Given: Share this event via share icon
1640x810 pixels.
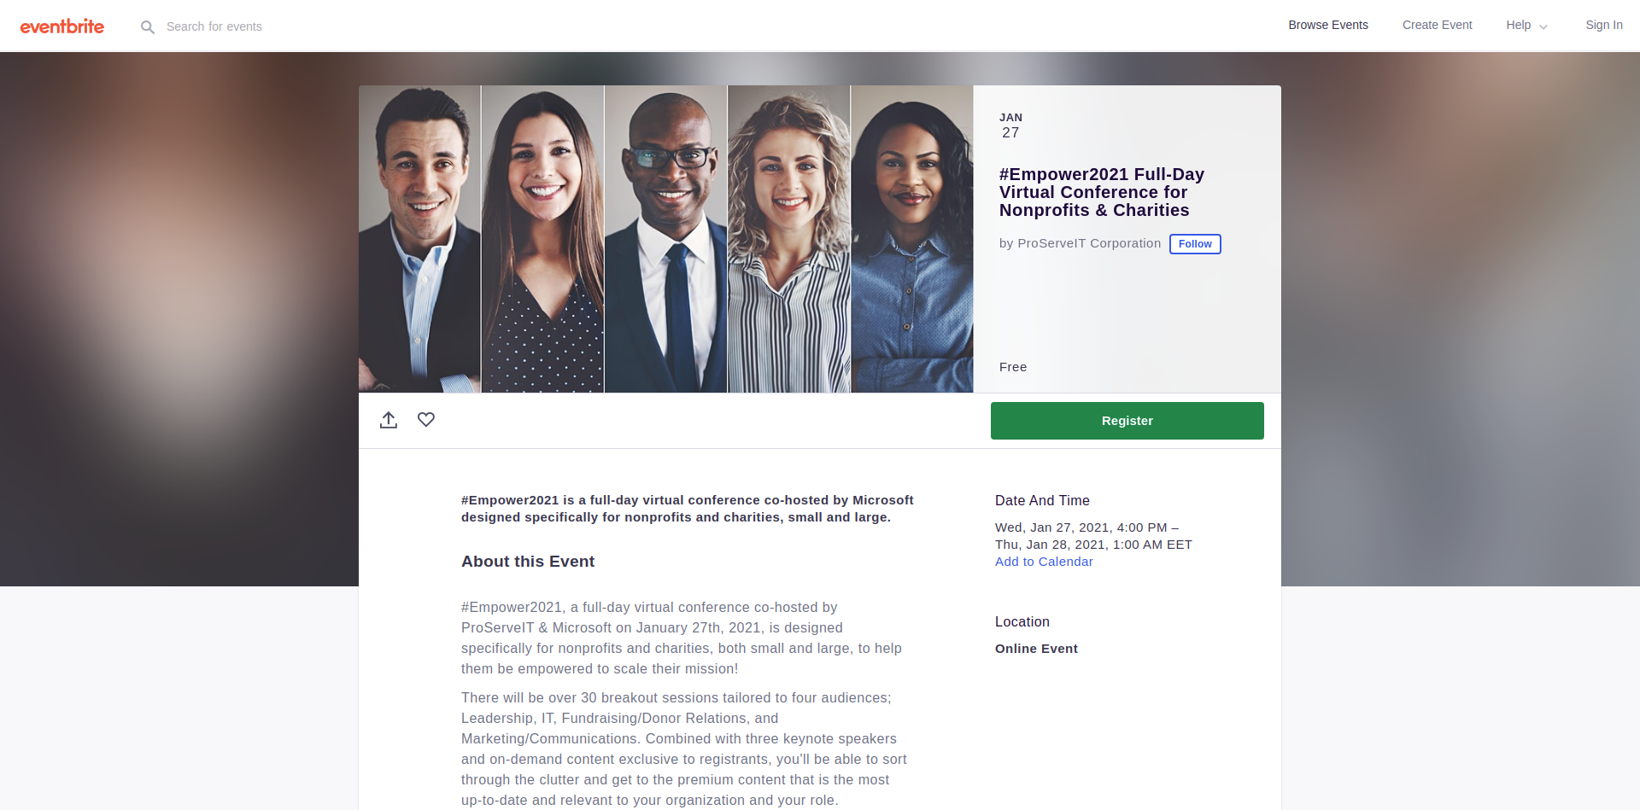Looking at the screenshot, I should [389, 420].
